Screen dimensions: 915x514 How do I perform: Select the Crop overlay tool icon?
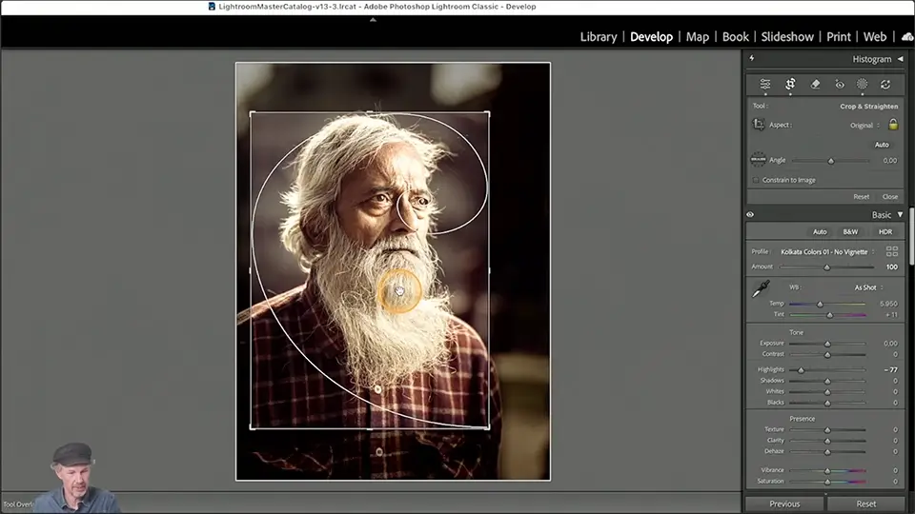(x=790, y=84)
